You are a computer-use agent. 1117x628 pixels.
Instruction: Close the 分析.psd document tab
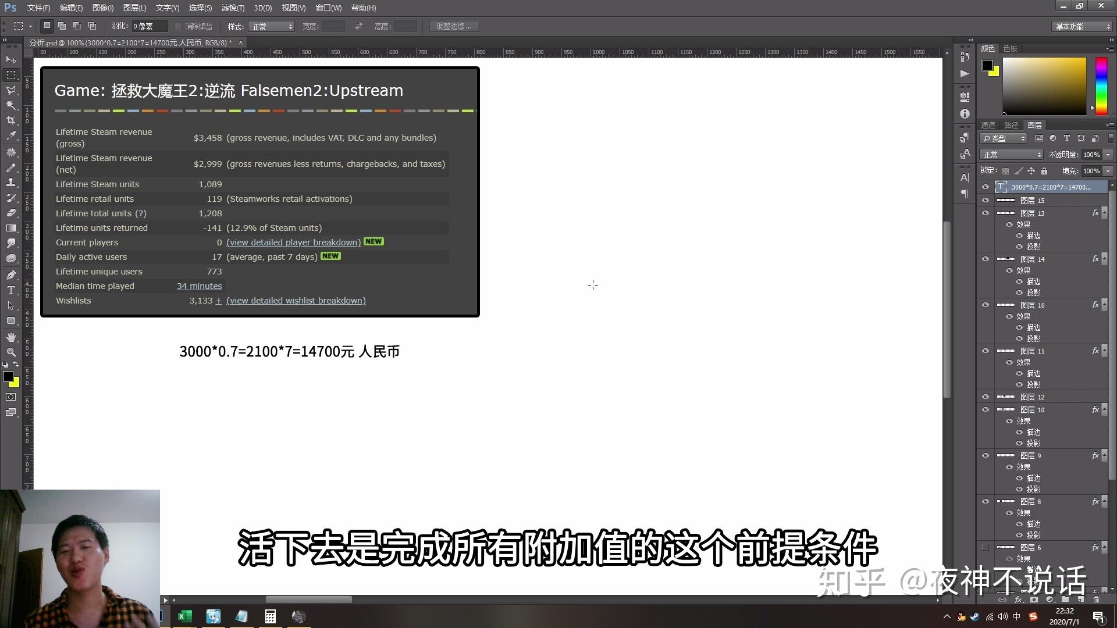point(241,42)
